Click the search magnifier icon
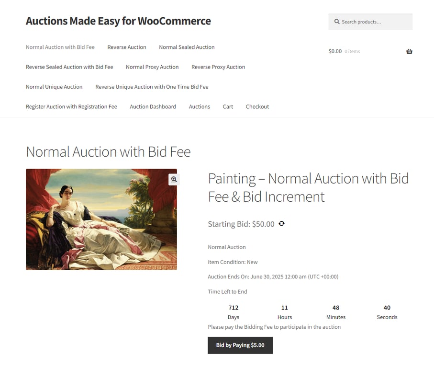The image size is (434, 368). (x=337, y=22)
